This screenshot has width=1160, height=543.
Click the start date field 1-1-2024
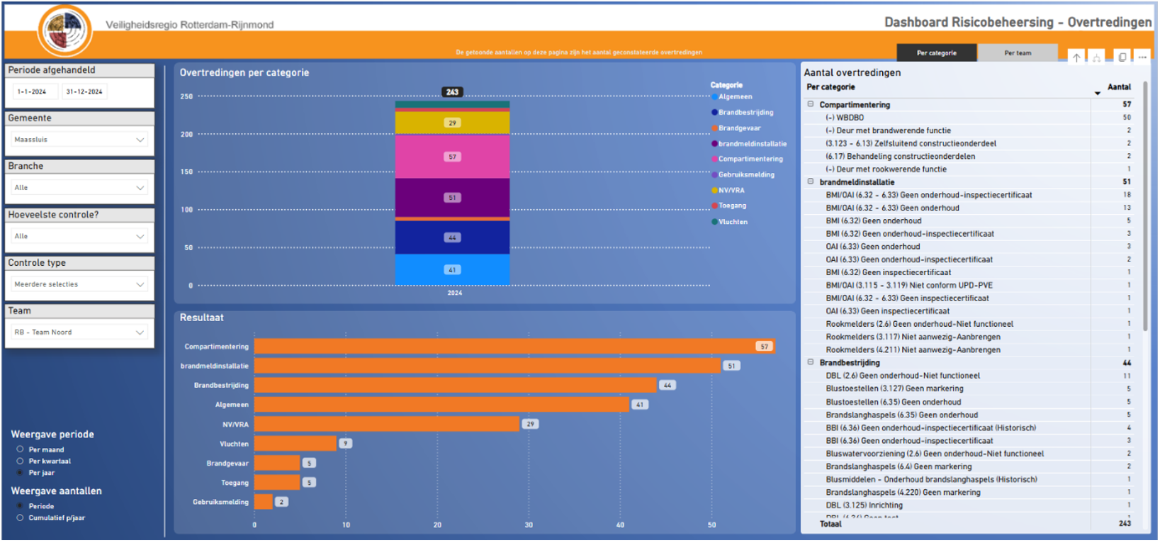pyautogui.click(x=32, y=91)
